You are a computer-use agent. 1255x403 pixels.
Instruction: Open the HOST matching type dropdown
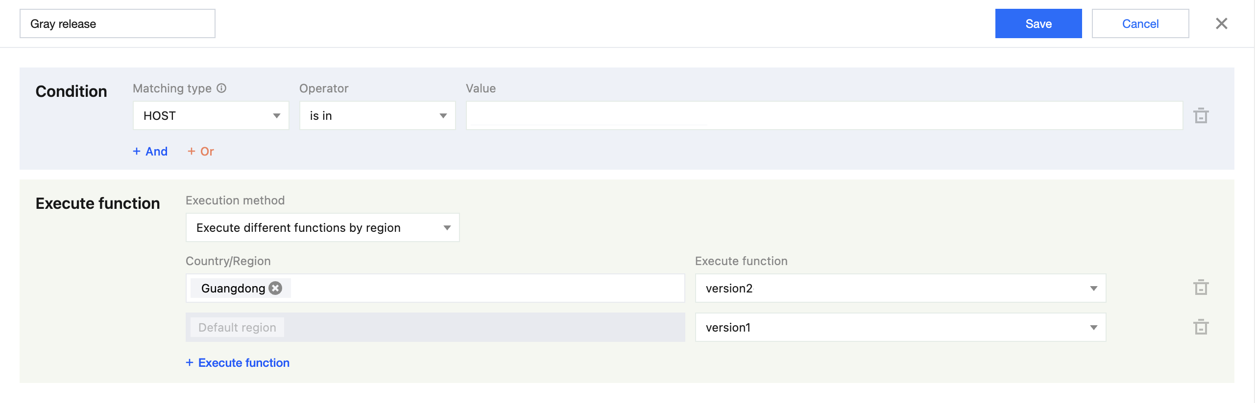coord(211,116)
